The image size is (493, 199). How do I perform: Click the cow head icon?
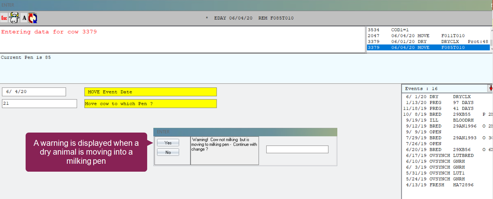[x=14, y=18]
